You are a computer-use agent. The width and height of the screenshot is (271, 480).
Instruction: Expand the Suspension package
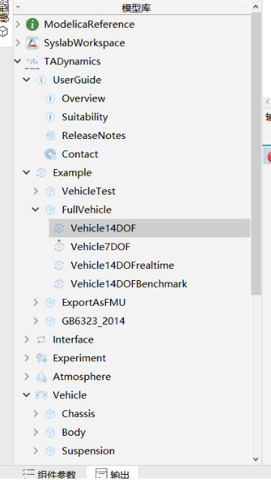tap(36, 451)
